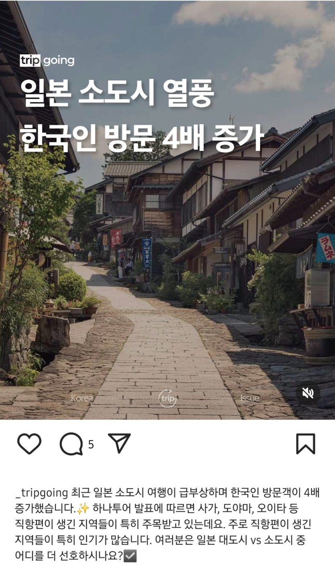This screenshot has height=568, width=335.
Task: Click the Issue label on the video
Action: [x=250, y=398]
